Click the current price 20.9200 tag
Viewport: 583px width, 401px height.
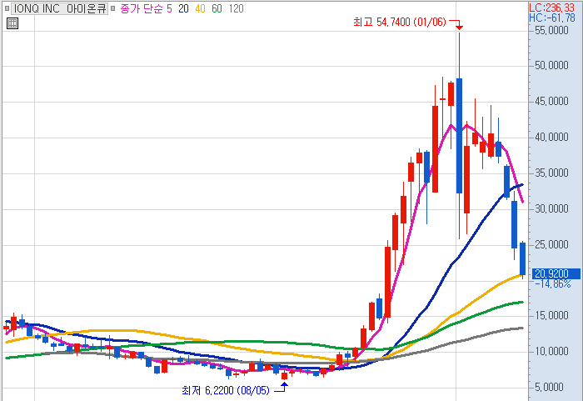[x=556, y=273]
